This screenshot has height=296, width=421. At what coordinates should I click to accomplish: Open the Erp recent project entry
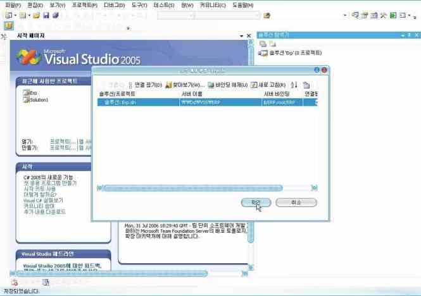click(30, 93)
